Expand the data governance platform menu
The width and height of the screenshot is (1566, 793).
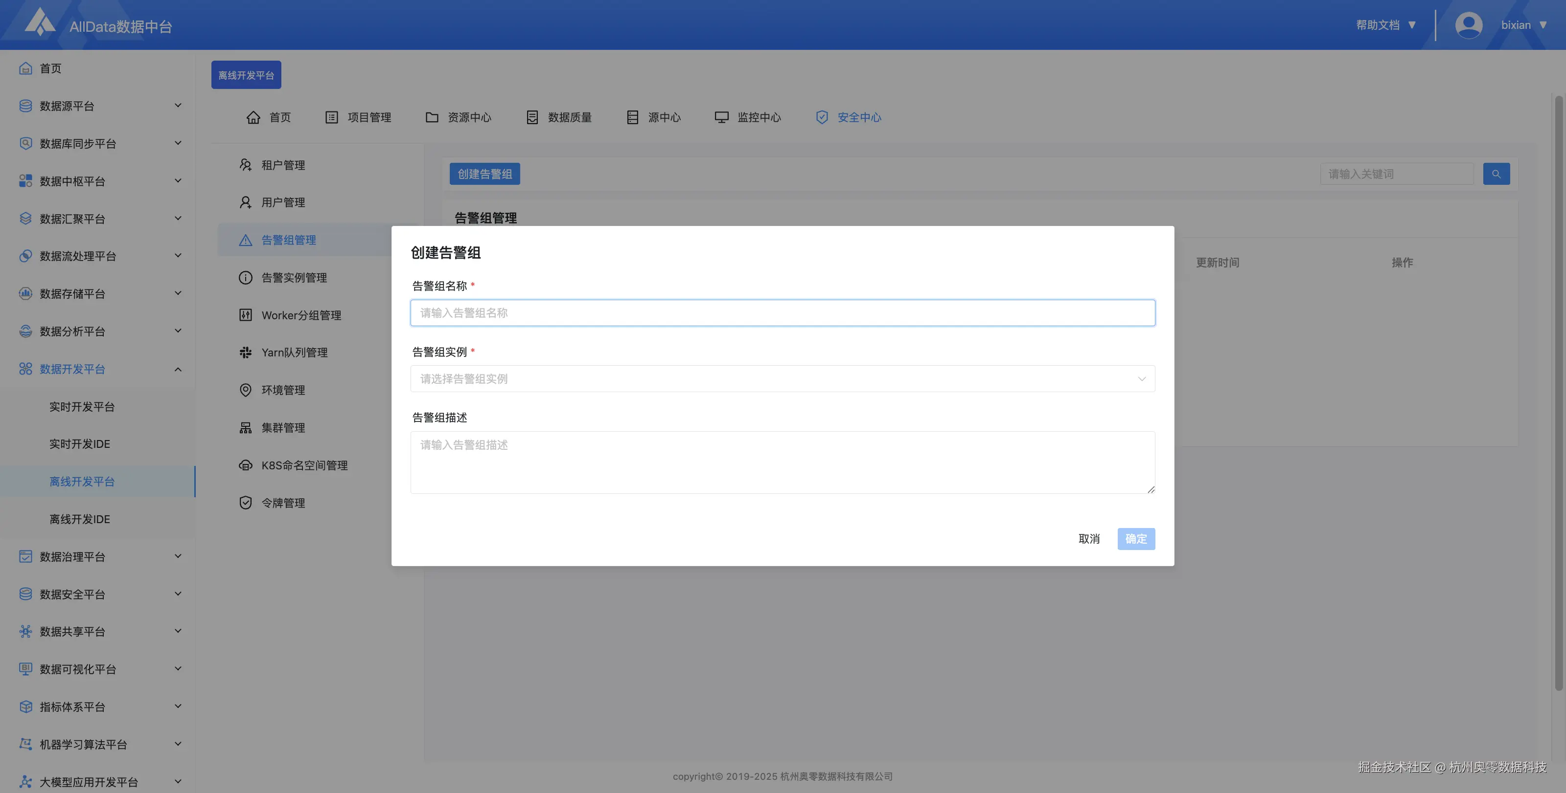pyautogui.click(x=178, y=556)
